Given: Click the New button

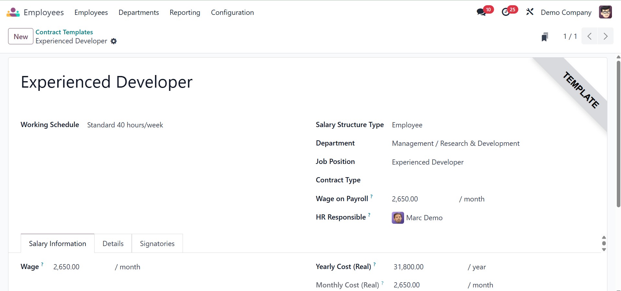Looking at the screenshot, I should point(21,36).
